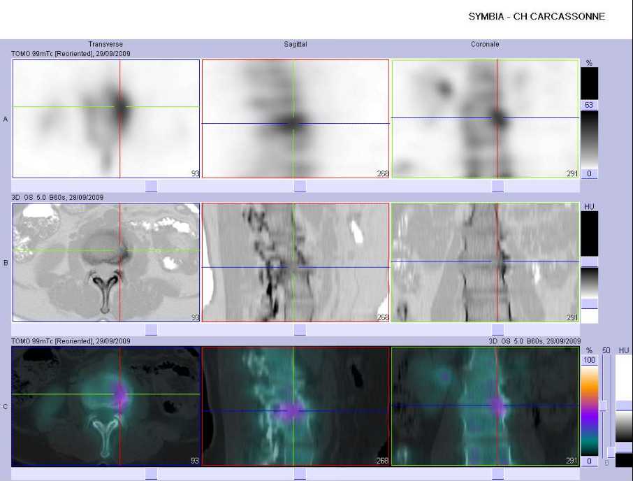Click the lower window handle on row B HU bar
633x481 pixels.
point(590,303)
